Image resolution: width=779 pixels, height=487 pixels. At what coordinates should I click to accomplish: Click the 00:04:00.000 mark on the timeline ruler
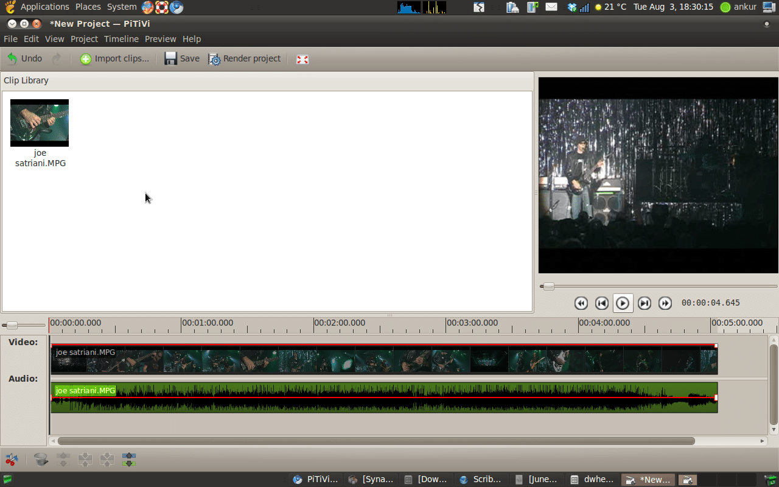point(604,323)
